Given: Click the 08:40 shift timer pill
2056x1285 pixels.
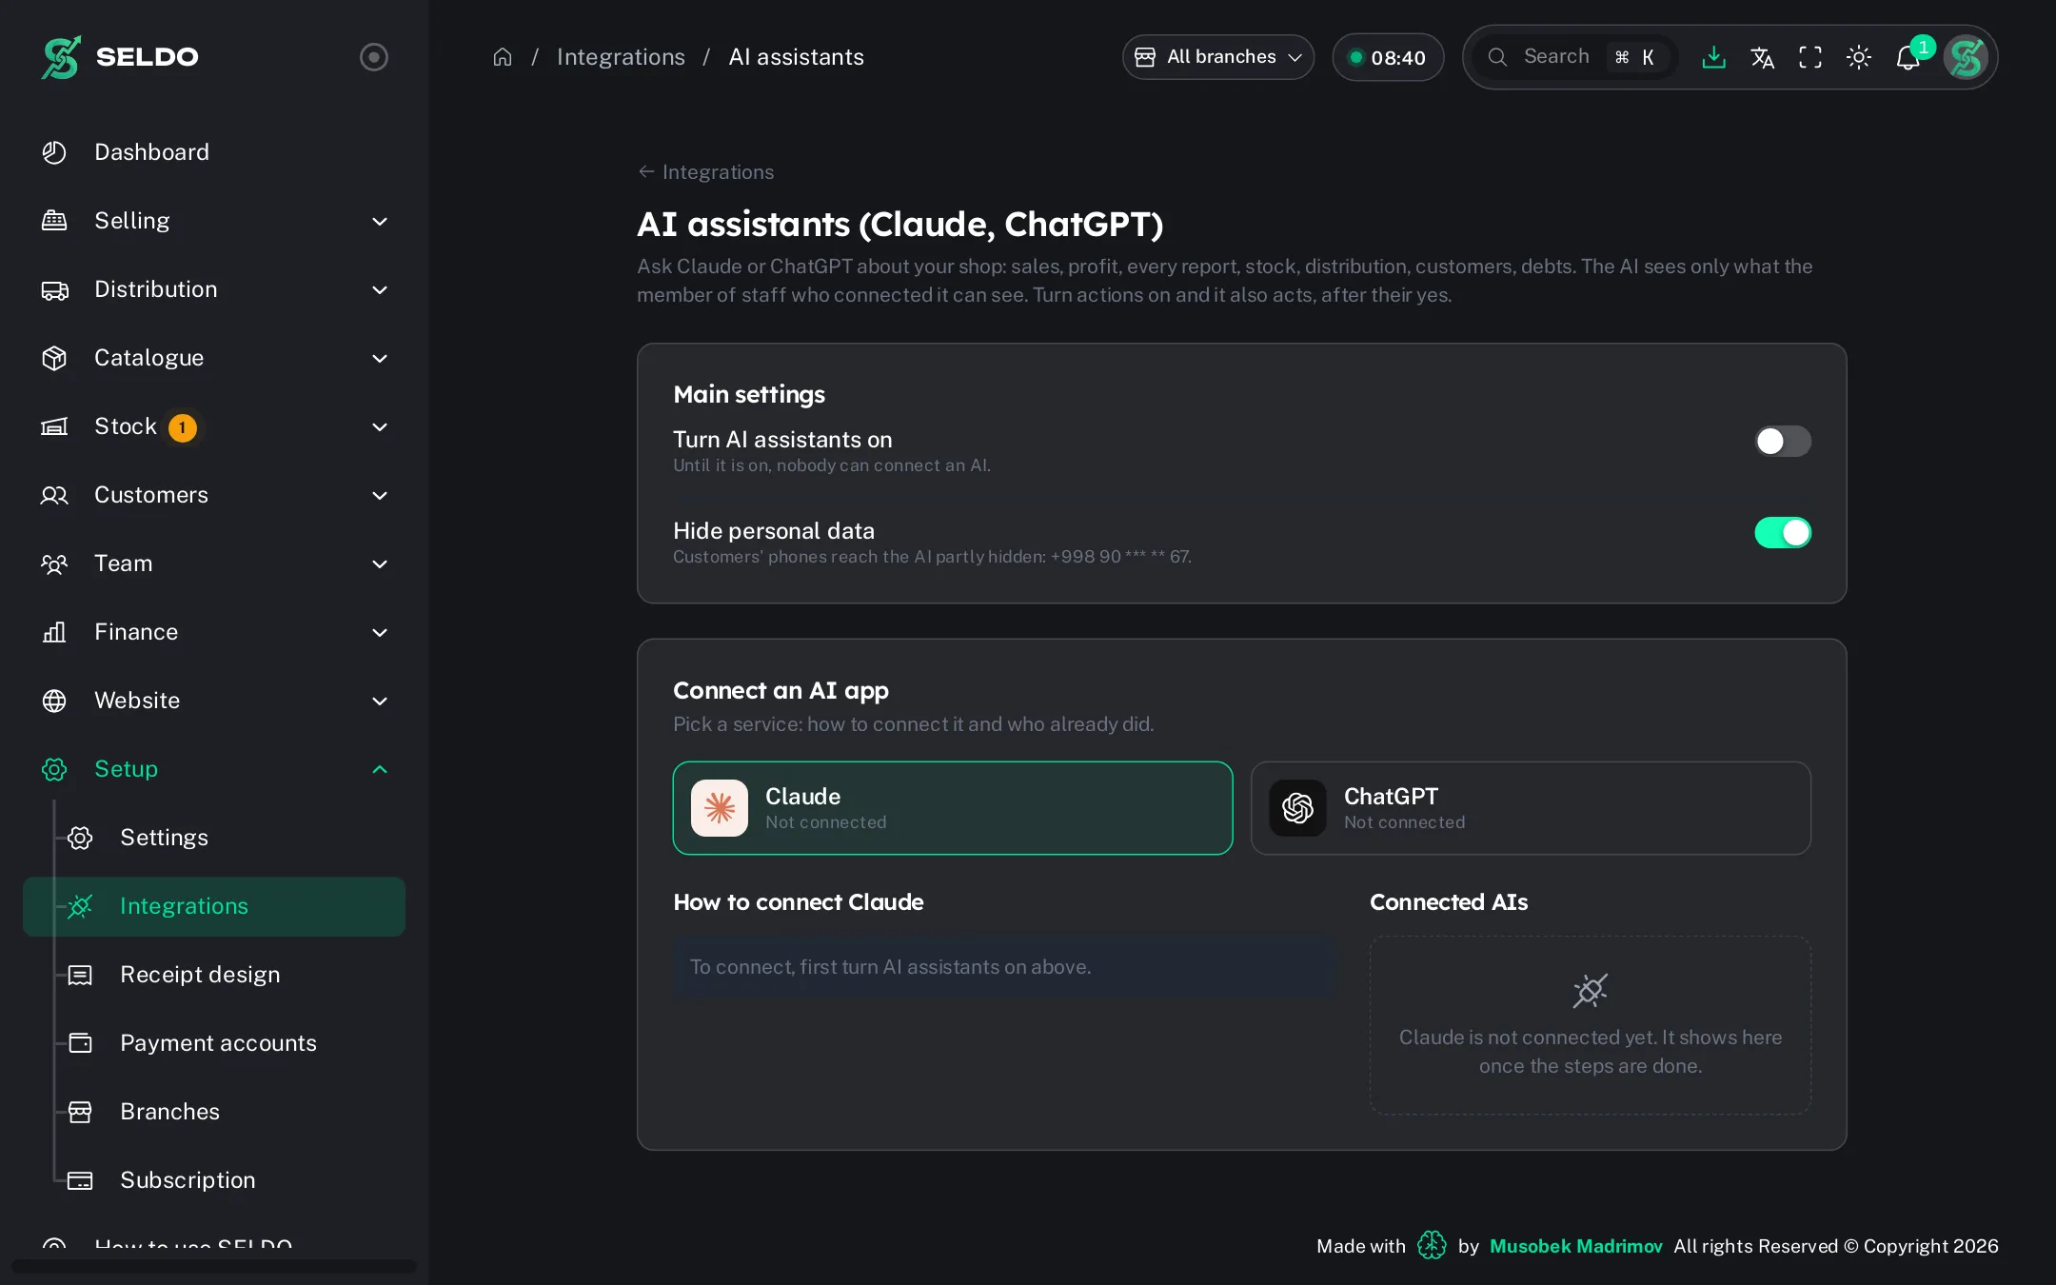Looking at the screenshot, I should pos(1388,57).
